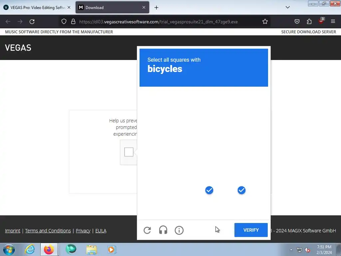This screenshot has height=256, width=341.
Task: Click the VEGAS logo text
Action: [x=18, y=48]
